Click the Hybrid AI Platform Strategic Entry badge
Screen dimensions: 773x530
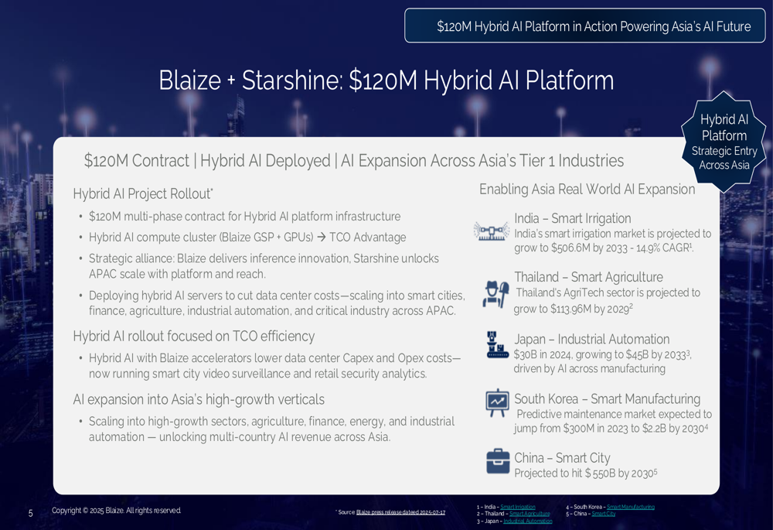tap(724, 142)
